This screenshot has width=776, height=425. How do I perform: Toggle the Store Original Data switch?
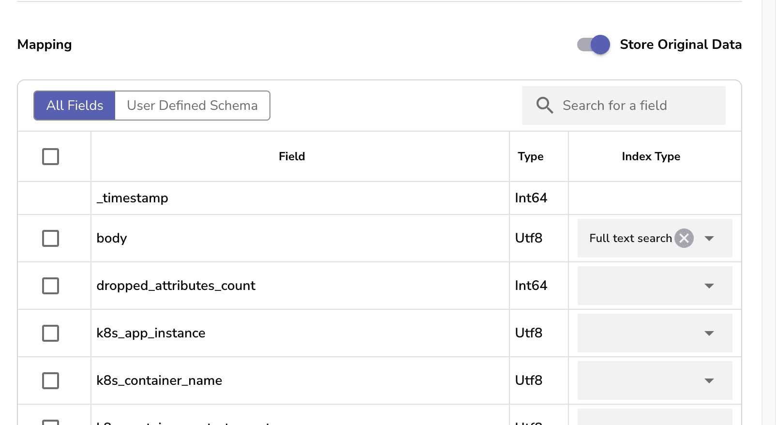coord(594,45)
